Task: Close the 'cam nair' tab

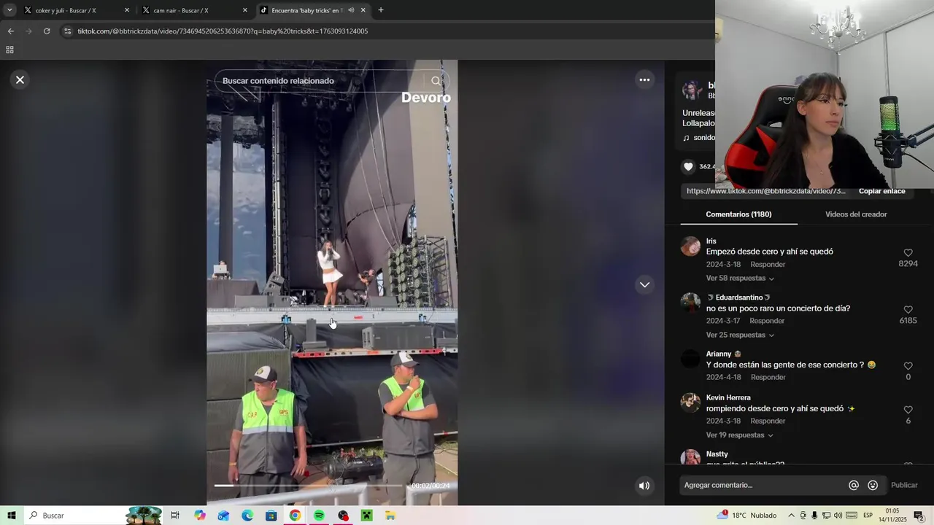Action: click(245, 10)
